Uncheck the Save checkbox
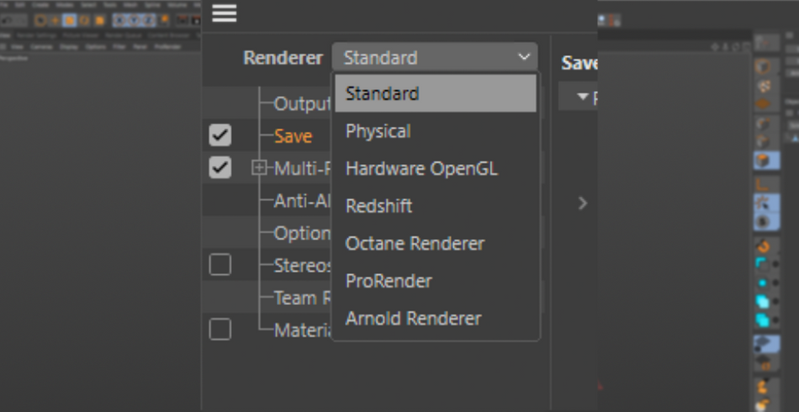 click(x=220, y=135)
